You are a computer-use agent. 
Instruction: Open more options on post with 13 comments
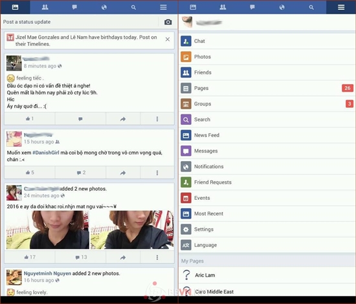157,257
